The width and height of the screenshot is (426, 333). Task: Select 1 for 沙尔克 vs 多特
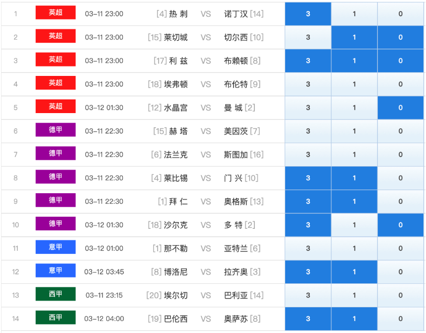(x=354, y=225)
